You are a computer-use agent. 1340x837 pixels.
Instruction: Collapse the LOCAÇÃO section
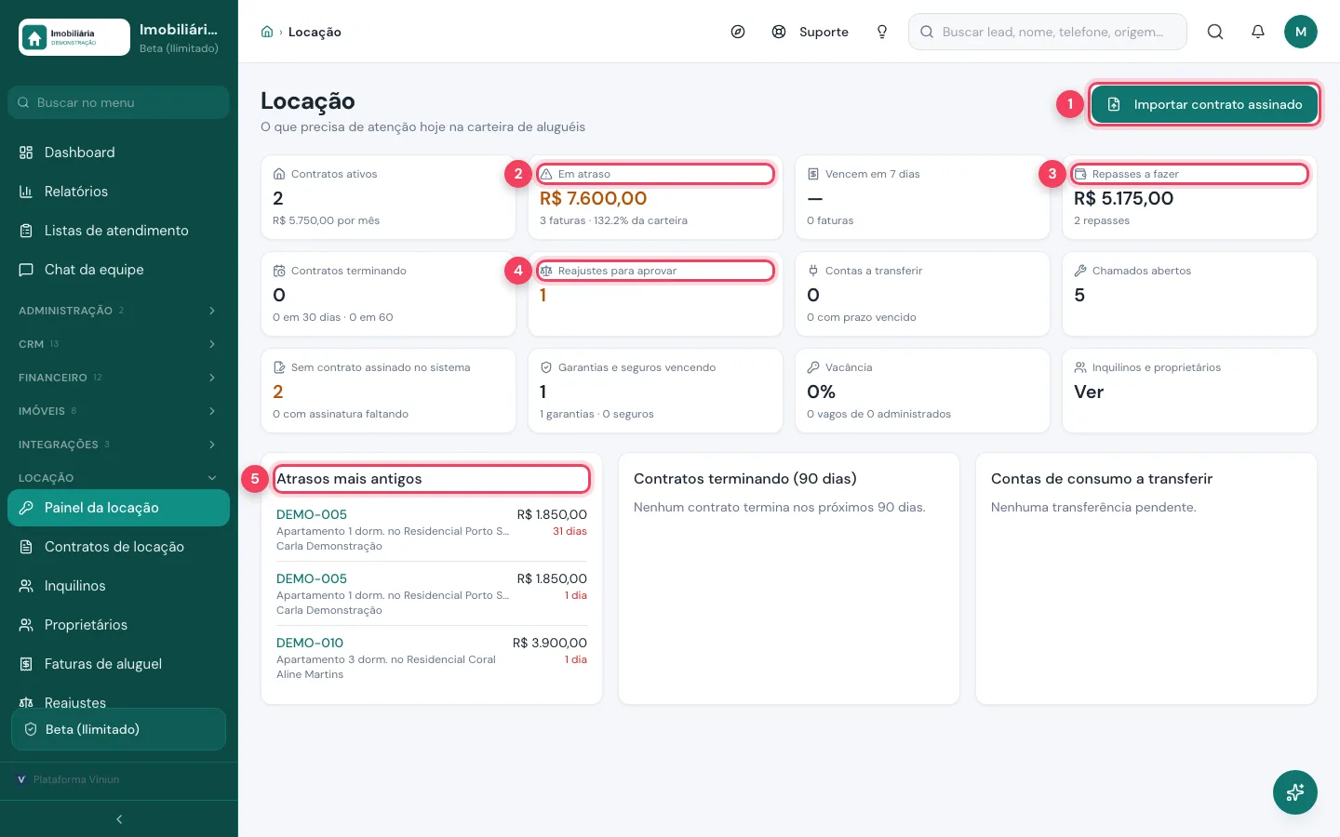[118, 478]
